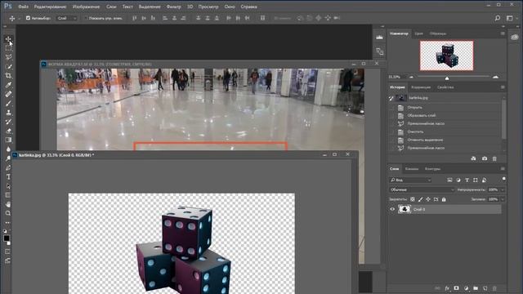Screen dimensions: 523x294
Task: Toggle lock all padlock icon
Action: click(x=444, y=199)
